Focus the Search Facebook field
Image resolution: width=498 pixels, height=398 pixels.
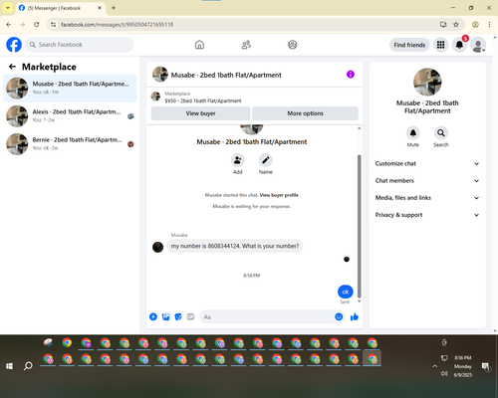pyautogui.click(x=80, y=45)
